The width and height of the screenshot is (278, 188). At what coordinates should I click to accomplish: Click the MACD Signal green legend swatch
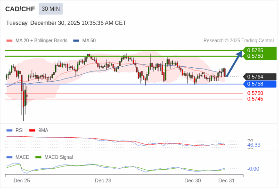click(x=38, y=157)
